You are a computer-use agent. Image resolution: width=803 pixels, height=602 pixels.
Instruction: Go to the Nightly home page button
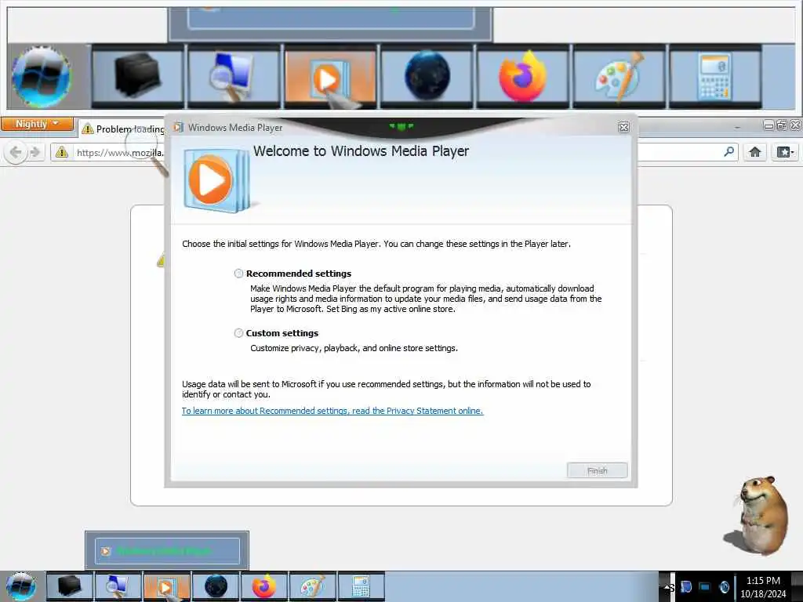click(755, 152)
